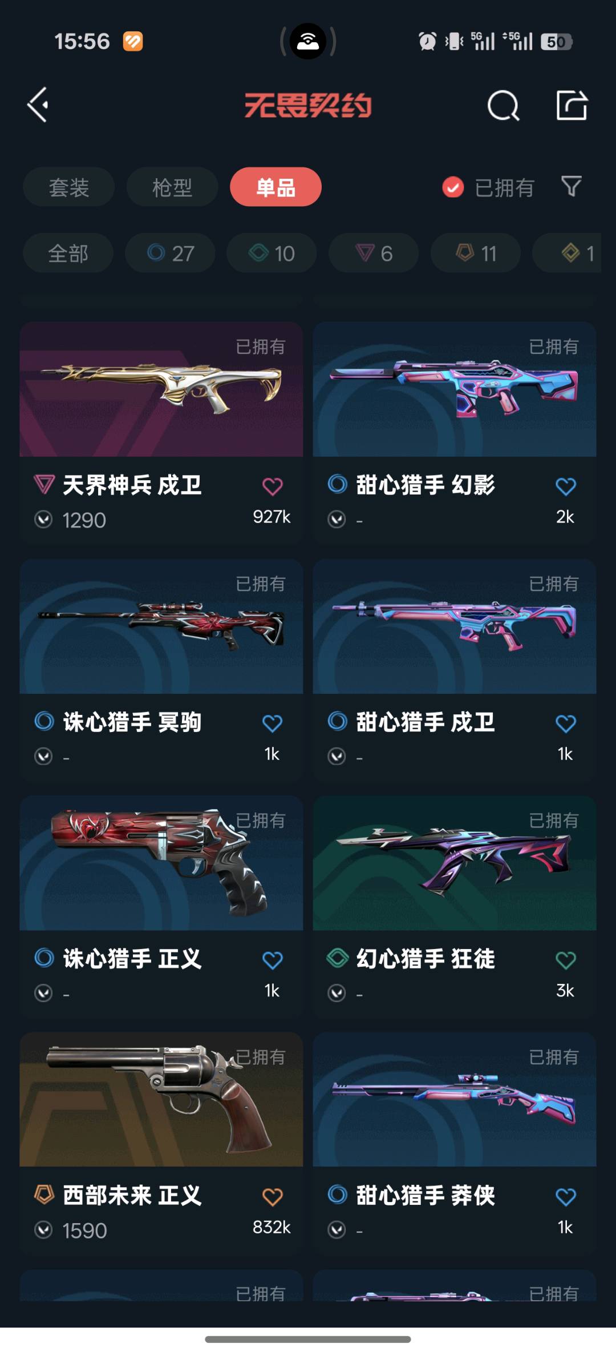Screen dimensions: 616x1355
Task: Open the search magnifier icon
Action: click(503, 106)
